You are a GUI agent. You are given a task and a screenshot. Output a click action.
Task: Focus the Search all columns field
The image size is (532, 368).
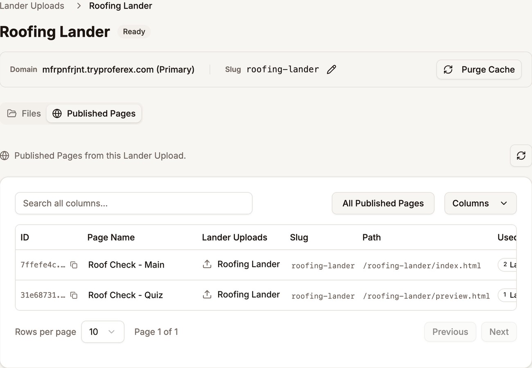click(x=134, y=203)
